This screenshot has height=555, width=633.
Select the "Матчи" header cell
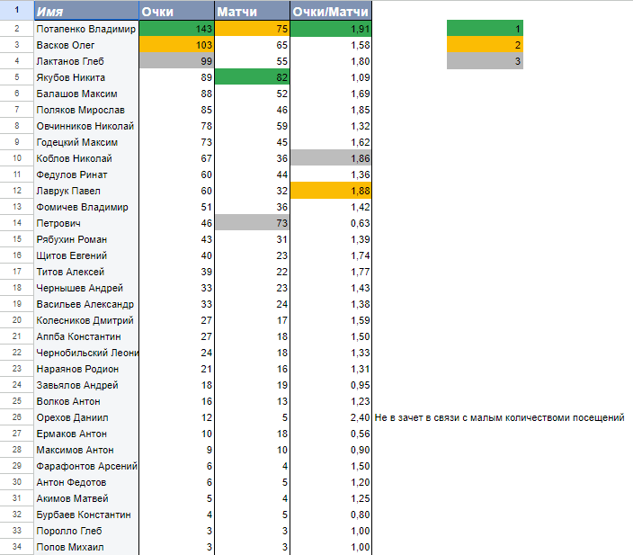[252, 12]
